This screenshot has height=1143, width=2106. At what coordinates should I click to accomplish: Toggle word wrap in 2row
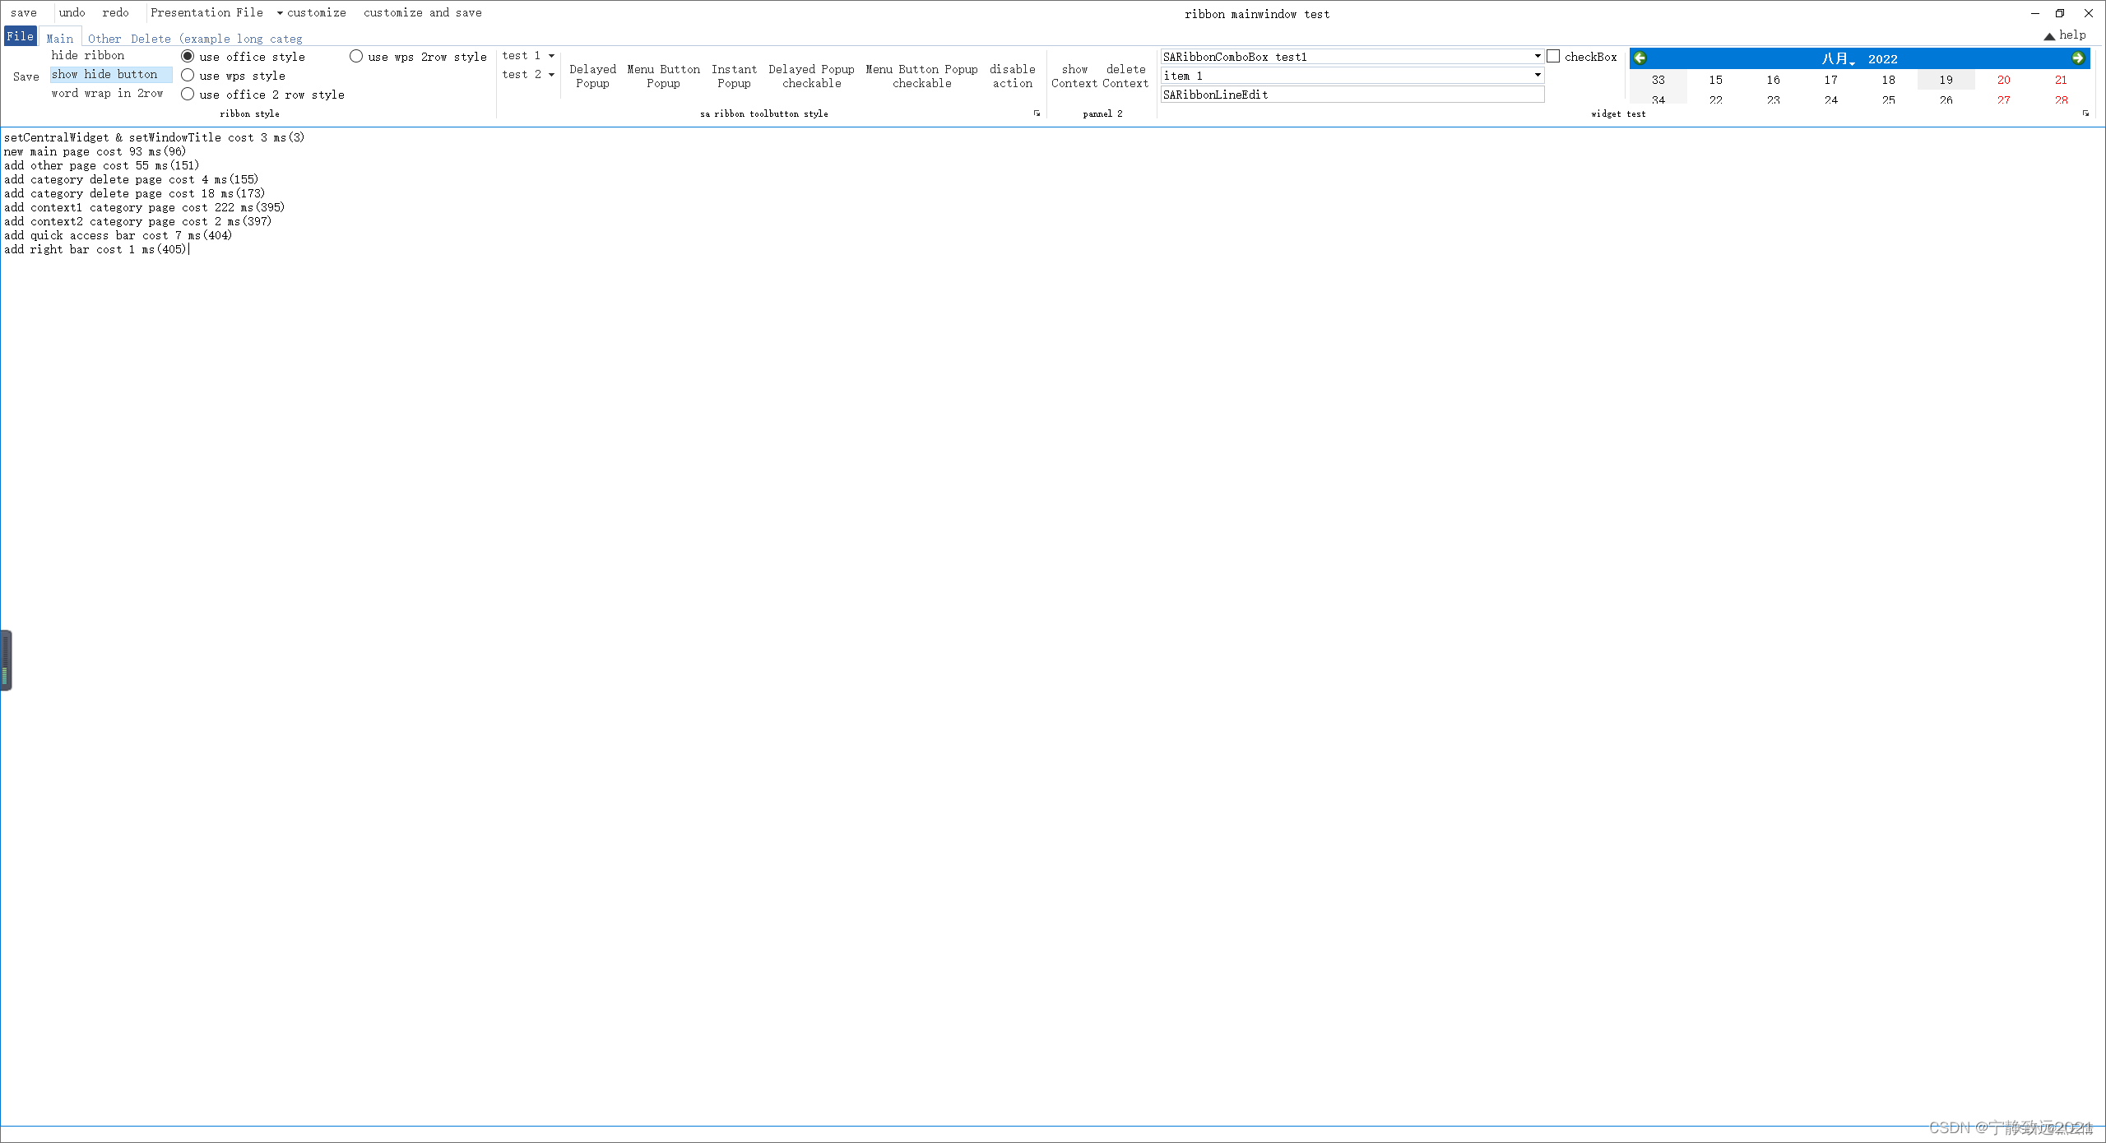(x=108, y=94)
